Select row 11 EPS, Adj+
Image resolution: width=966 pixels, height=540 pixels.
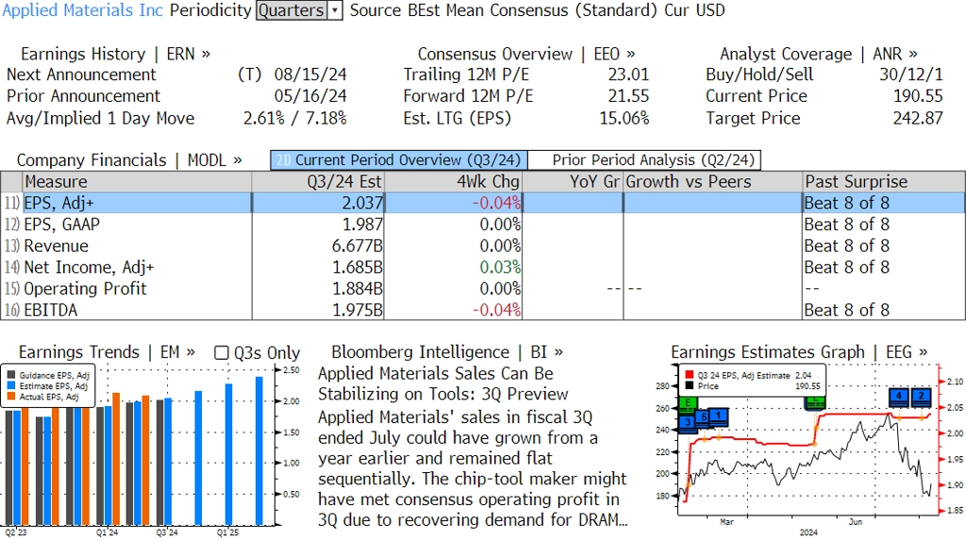click(483, 204)
